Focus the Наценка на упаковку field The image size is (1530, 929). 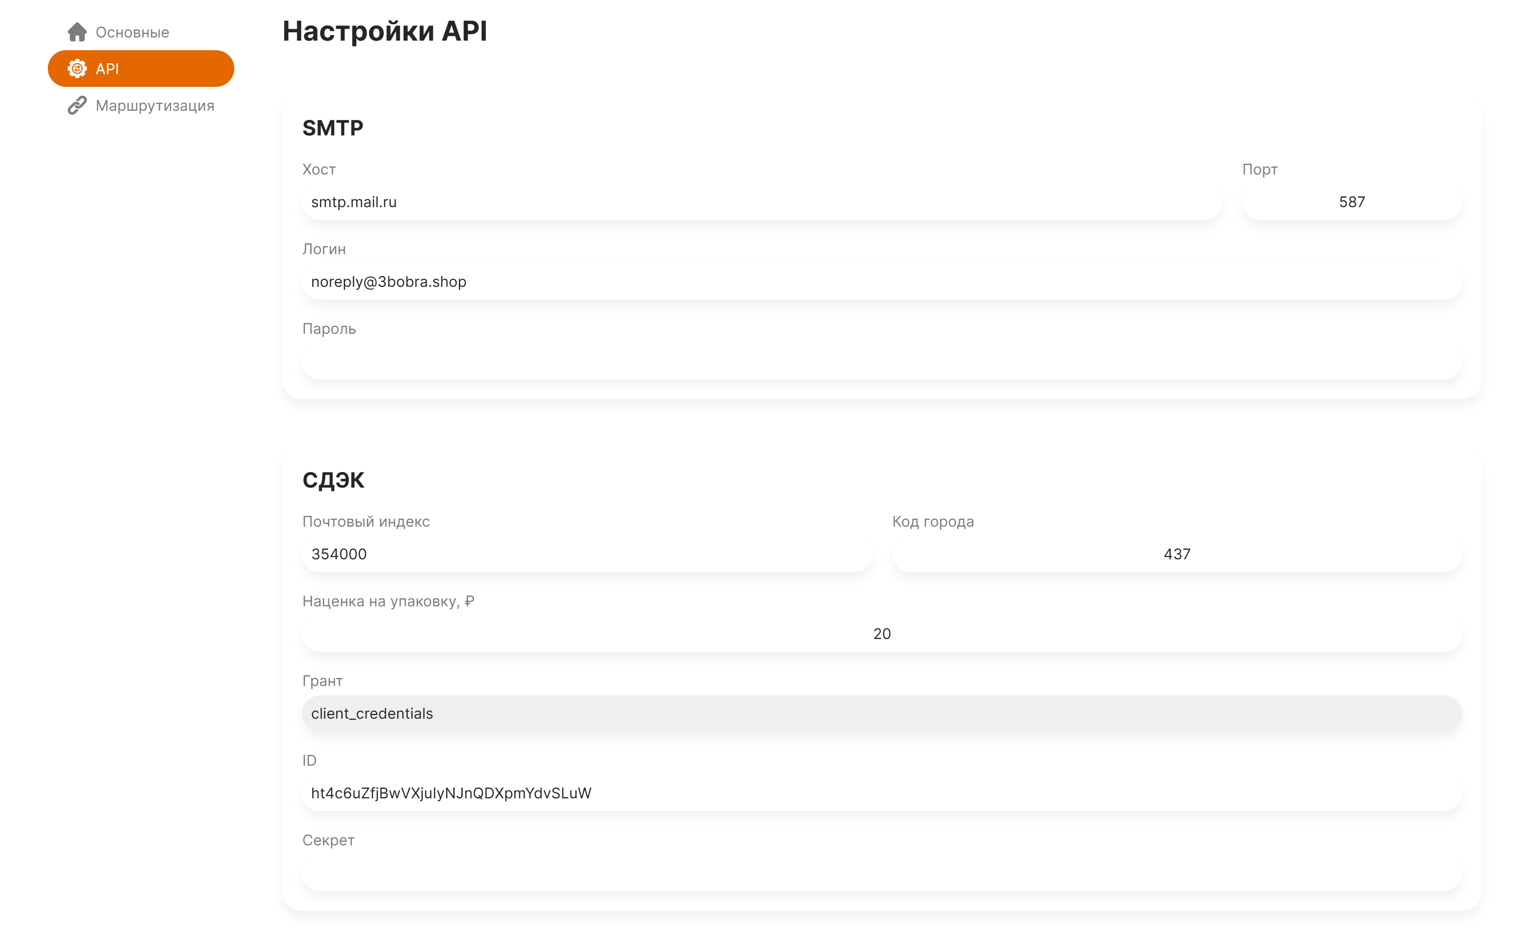coord(881,633)
